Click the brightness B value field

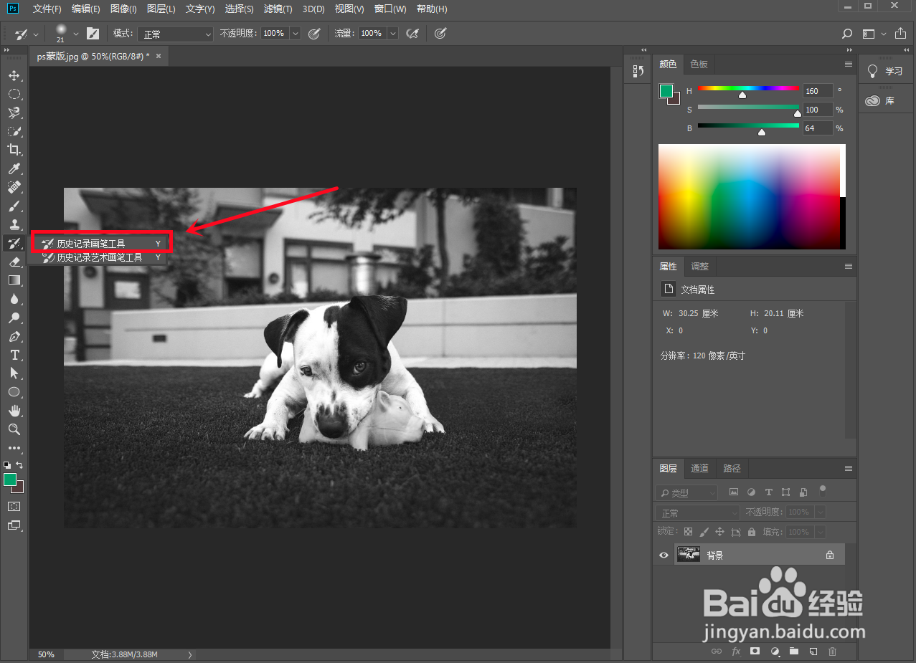817,128
